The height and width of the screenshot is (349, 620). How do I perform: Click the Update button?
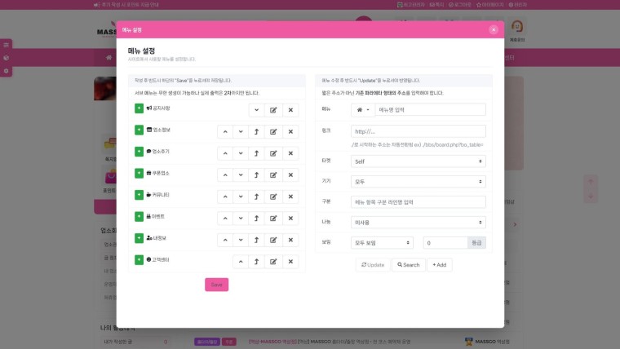373,265
